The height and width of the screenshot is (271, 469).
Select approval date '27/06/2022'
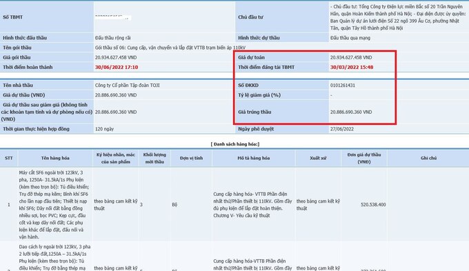342,129
